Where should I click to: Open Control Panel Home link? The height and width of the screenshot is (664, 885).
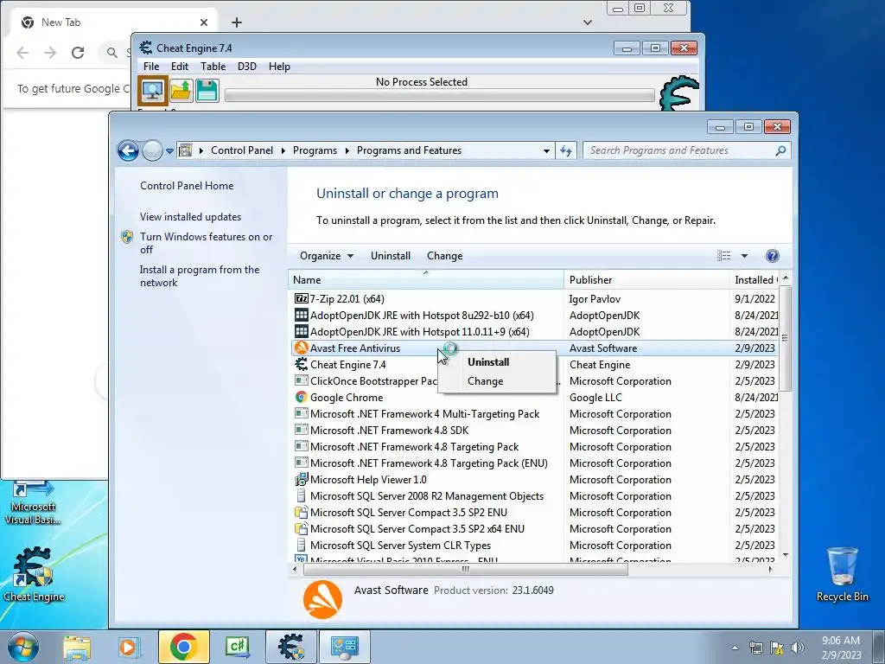[x=187, y=186]
